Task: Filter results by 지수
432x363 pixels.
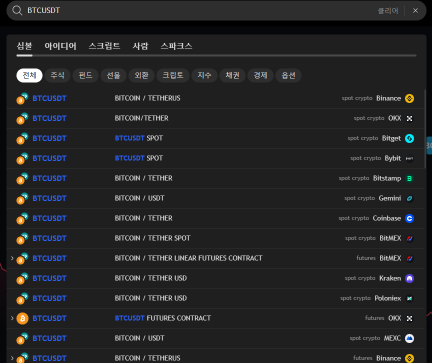Action: 204,75
